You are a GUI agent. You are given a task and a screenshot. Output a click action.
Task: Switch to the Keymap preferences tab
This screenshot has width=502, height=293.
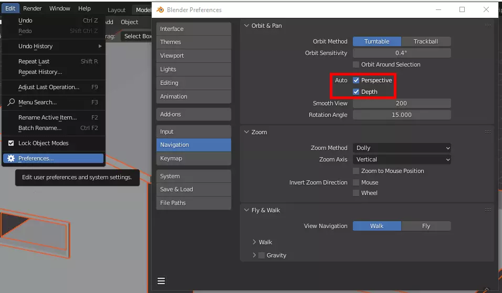click(x=193, y=158)
